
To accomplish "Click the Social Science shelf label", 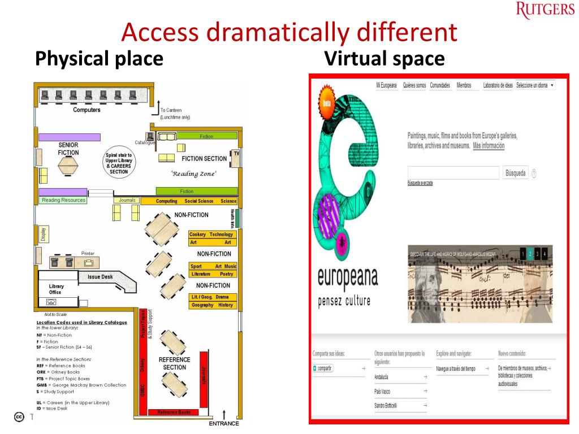I will (x=198, y=201).
